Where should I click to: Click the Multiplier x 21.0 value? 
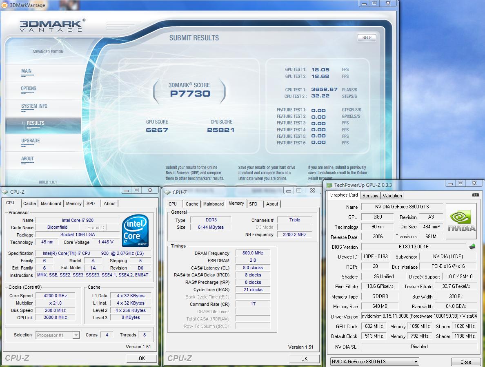click(x=55, y=303)
